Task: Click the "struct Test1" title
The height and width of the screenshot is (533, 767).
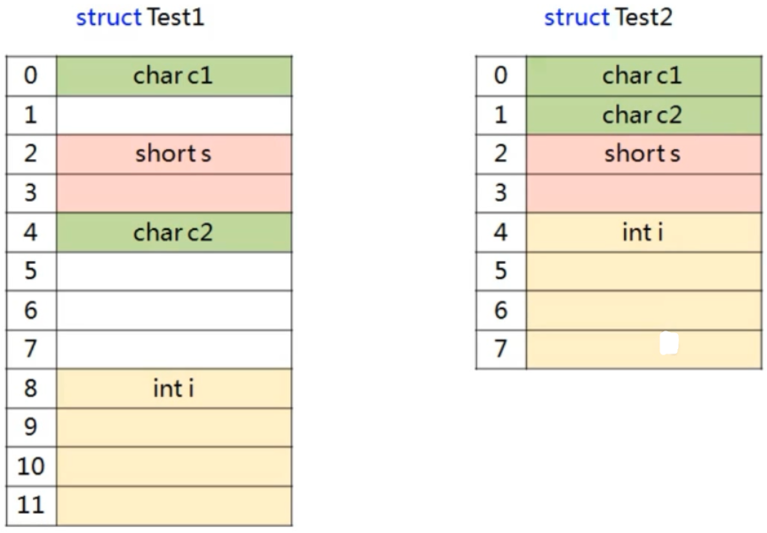Action: click(x=140, y=18)
